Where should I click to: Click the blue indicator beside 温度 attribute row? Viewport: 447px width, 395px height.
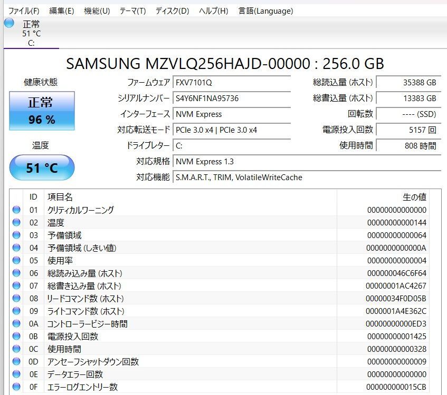tap(16, 222)
